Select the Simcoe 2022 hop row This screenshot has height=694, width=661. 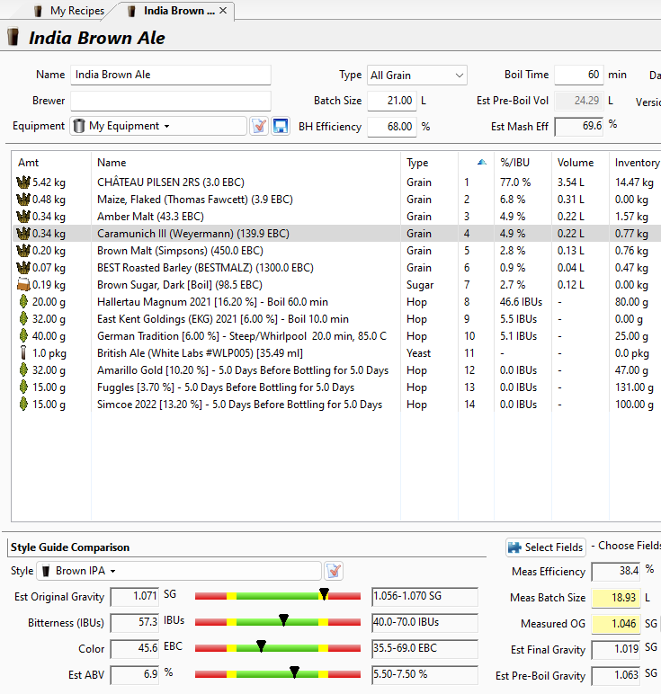click(239, 405)
